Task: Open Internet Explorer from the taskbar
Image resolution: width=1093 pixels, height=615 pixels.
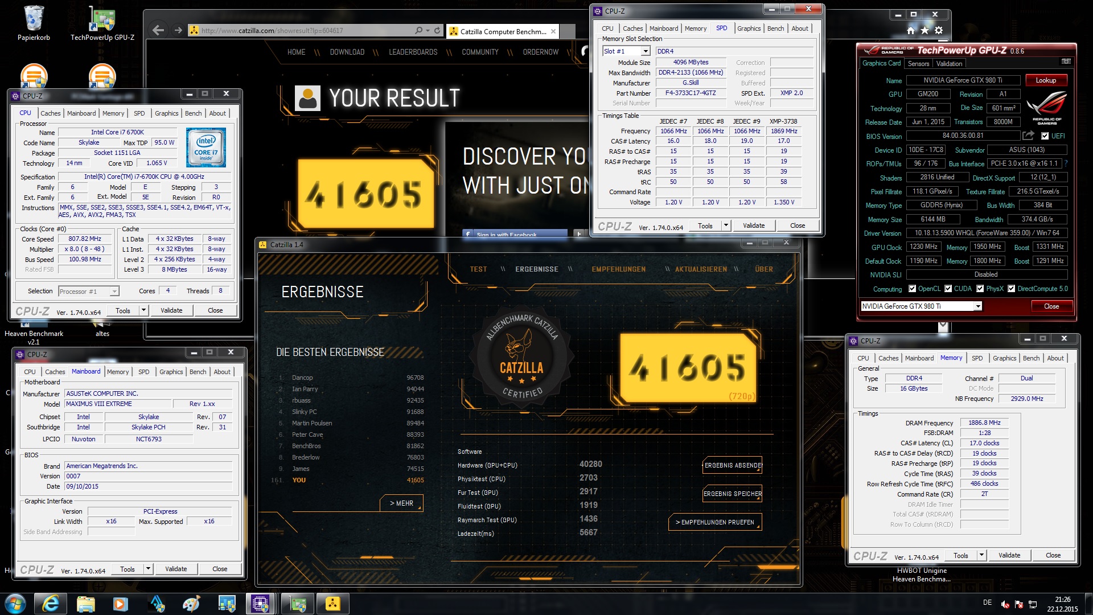Action: pyautogui.click(x=51, y=604)
